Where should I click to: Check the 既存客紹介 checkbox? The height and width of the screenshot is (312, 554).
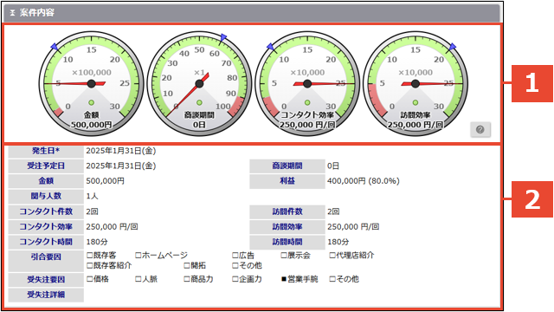click(90, 265)
